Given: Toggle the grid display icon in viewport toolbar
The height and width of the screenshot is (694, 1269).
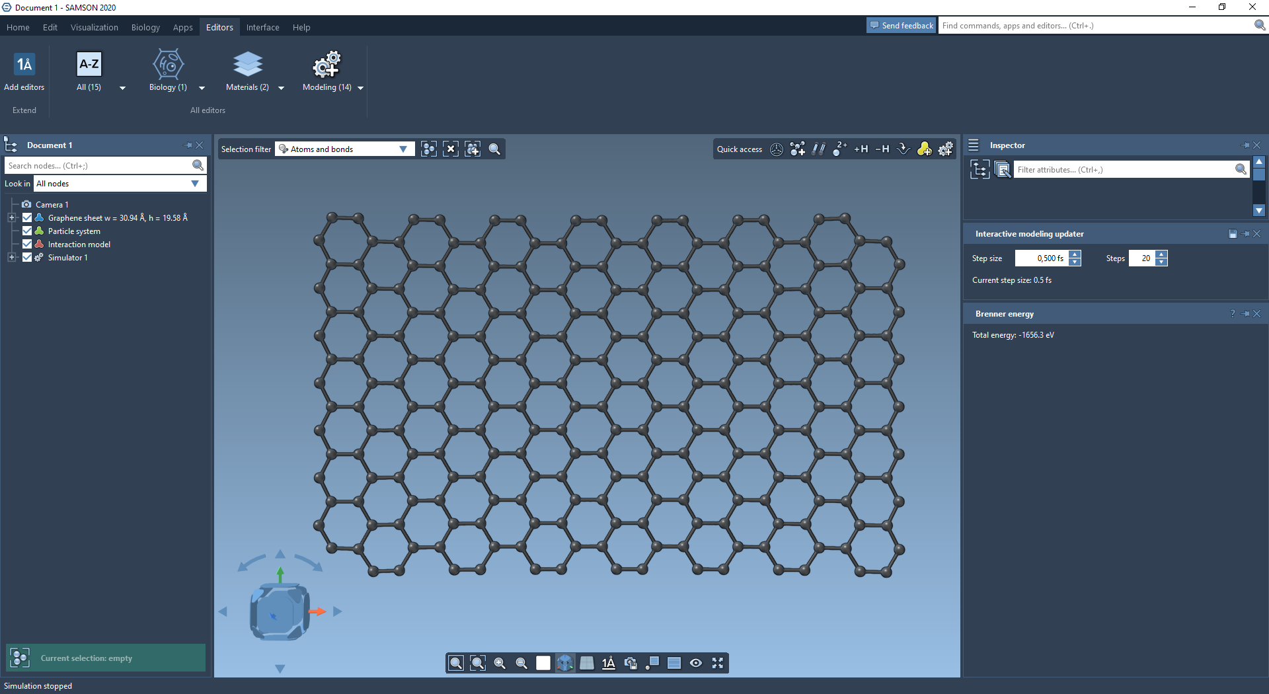Looking at the screenshot, I should 587,663.
